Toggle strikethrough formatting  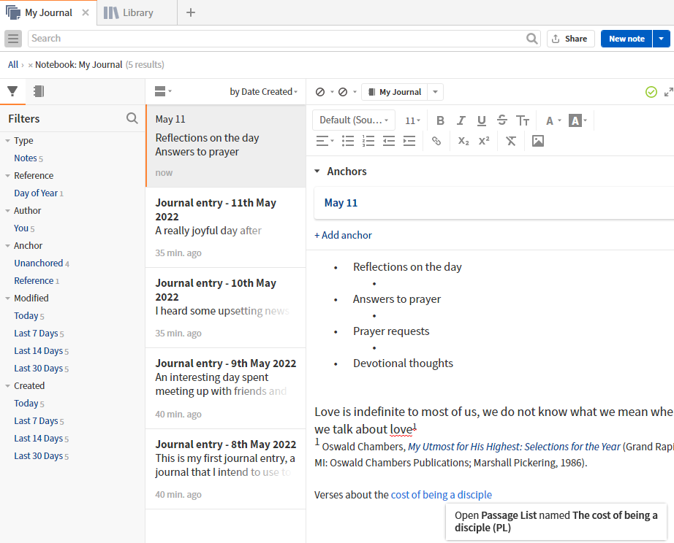[502, 120]
